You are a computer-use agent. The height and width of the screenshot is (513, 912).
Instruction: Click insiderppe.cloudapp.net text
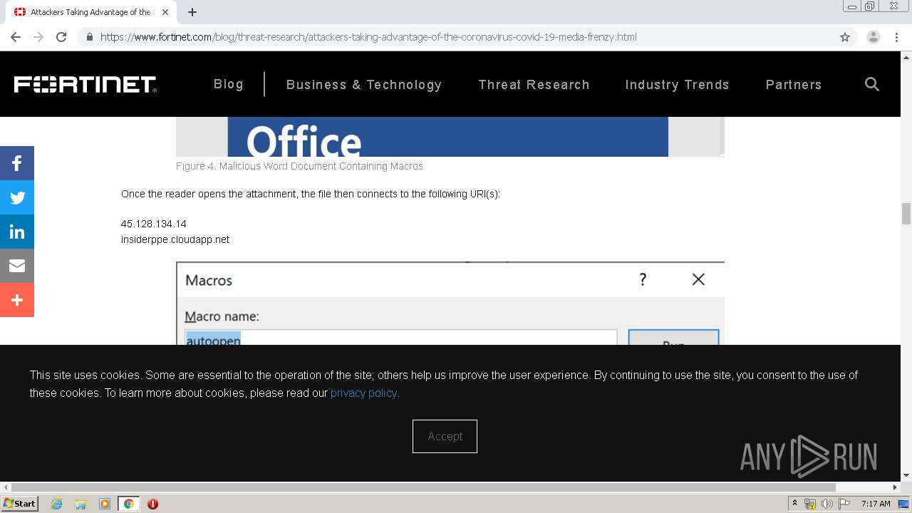tap(175, 239)
